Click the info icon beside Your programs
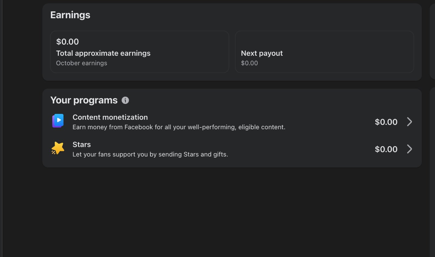Screen dimensions: 435x257 pyautogui.click(x=125, y=100)
